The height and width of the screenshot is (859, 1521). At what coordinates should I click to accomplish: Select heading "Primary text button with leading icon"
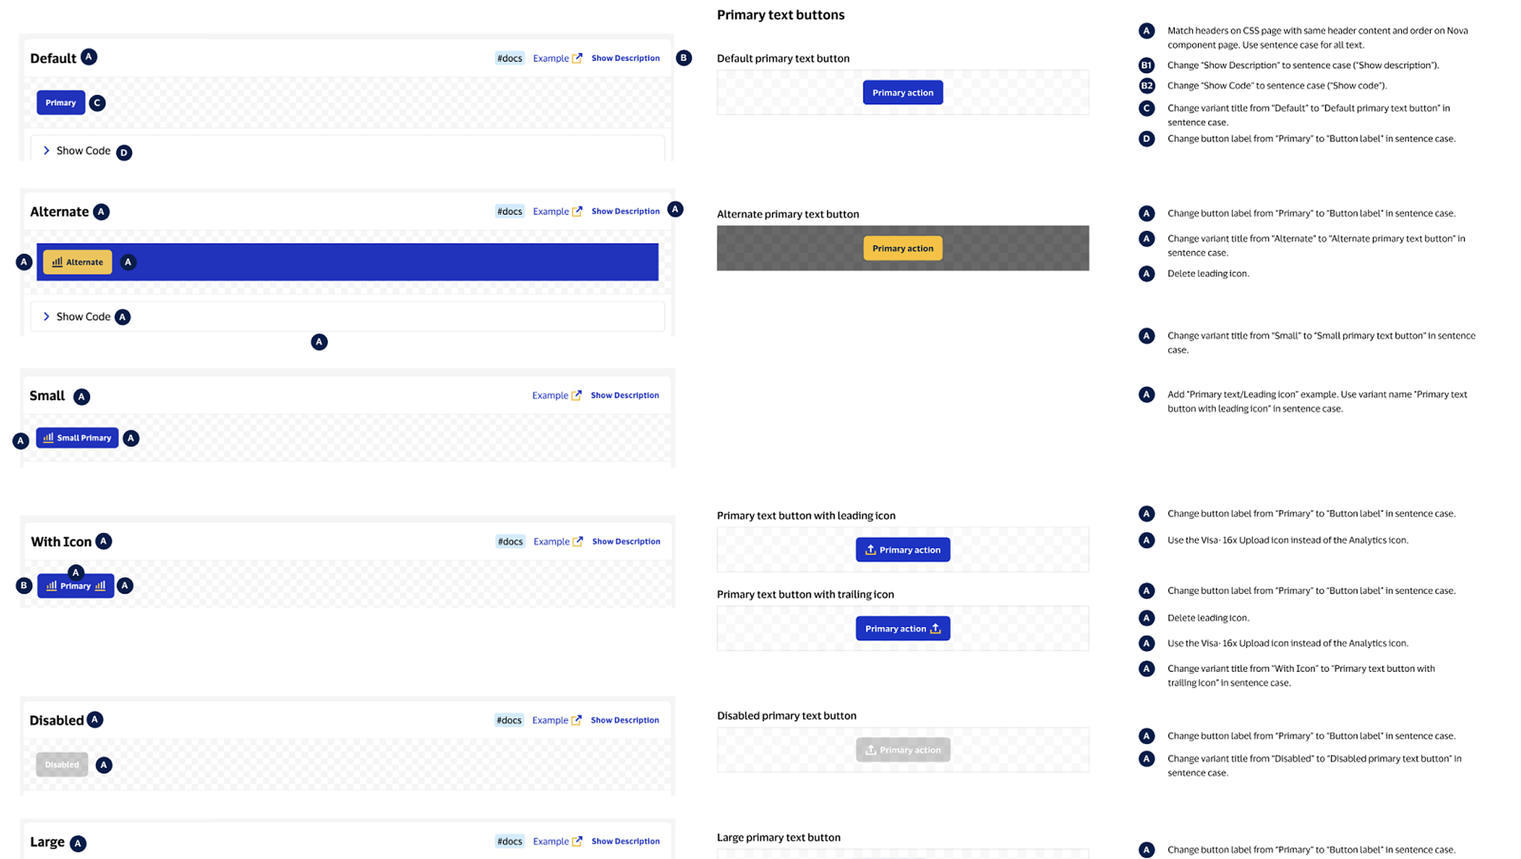(806, 516)
